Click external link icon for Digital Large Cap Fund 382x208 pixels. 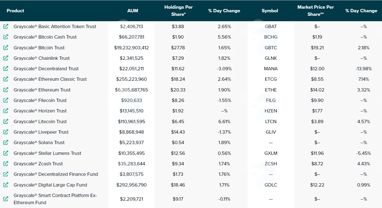point(6,185)
